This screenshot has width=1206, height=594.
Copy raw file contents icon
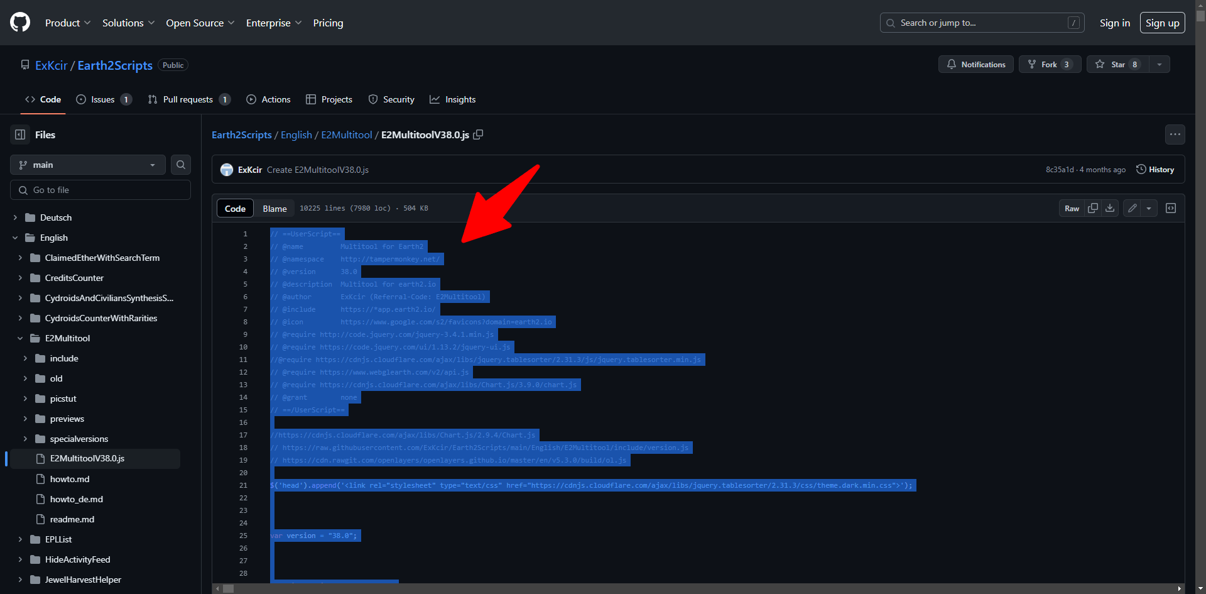tap(1093, 208)
